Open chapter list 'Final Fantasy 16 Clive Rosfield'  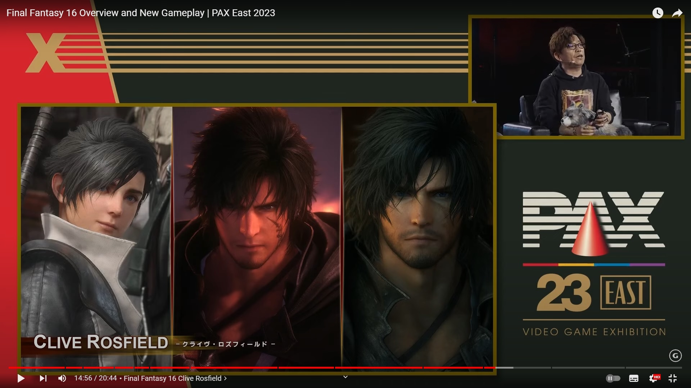[x=175, y=378]
